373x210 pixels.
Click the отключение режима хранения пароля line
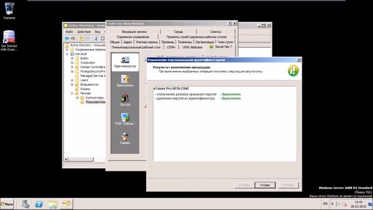pos(198,94)
